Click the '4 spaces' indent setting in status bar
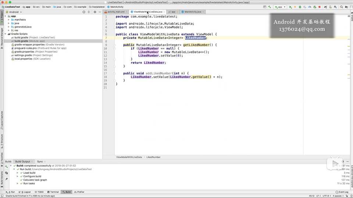 pos(338,196)
